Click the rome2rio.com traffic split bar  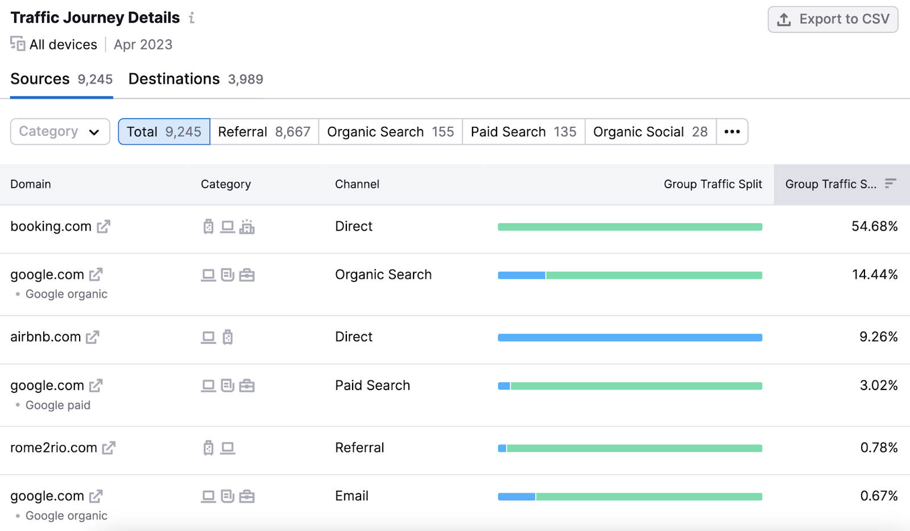(x=630, y=449)
